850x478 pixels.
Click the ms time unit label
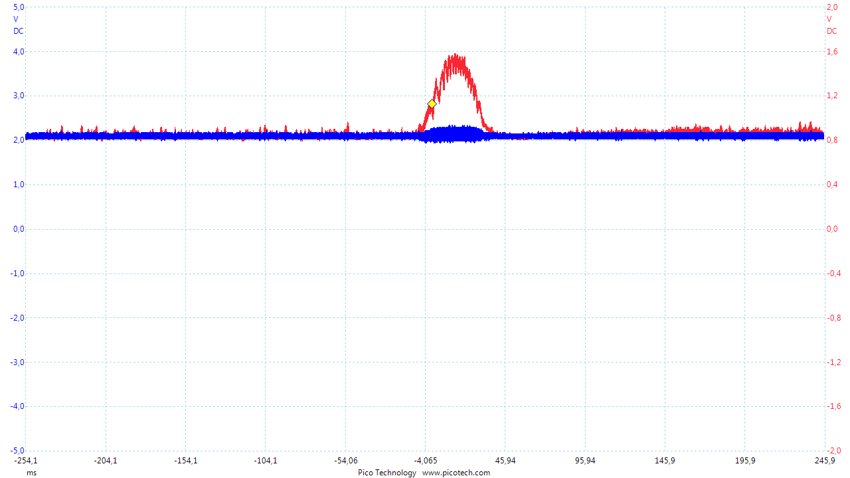point(32,473)
